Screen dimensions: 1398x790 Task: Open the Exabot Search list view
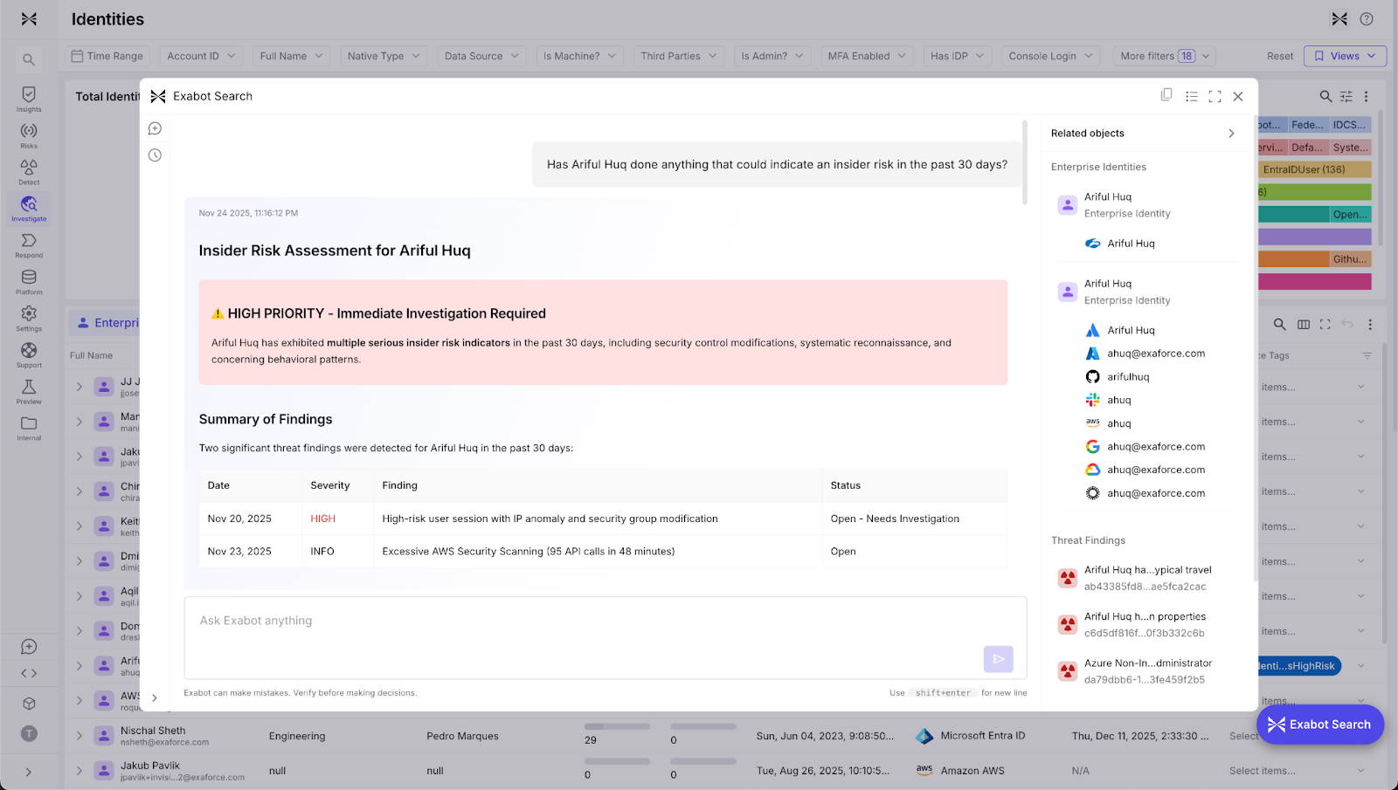pyautogui.click(x=1191, y=96)
